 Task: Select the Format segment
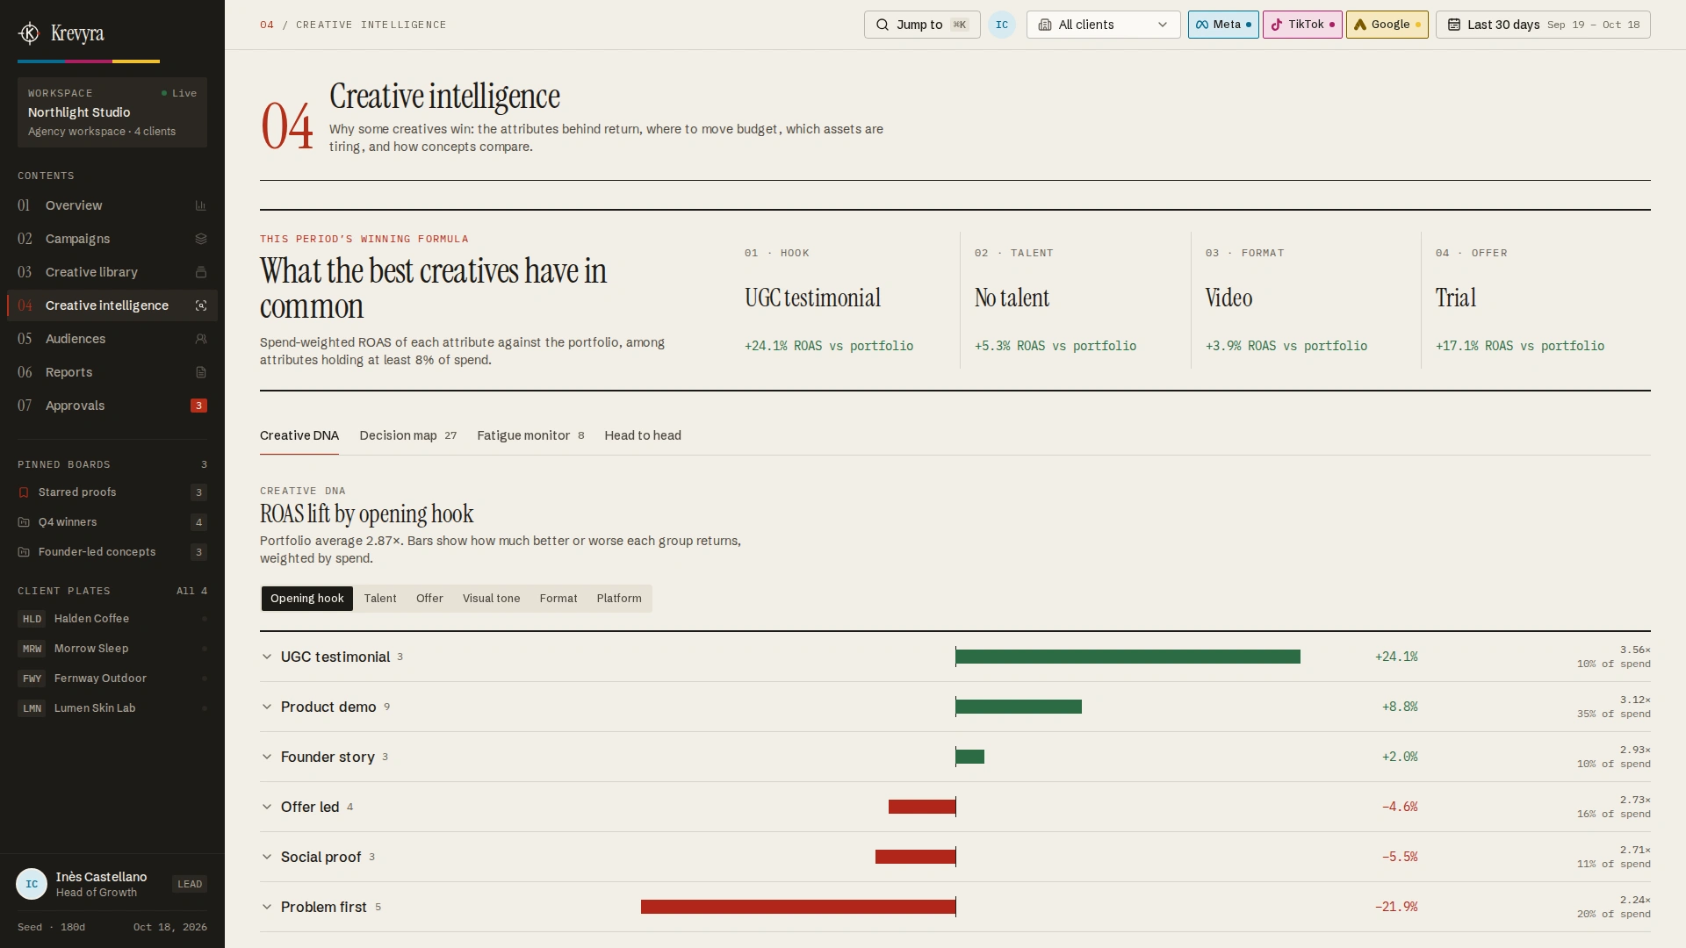coord(558,599)
